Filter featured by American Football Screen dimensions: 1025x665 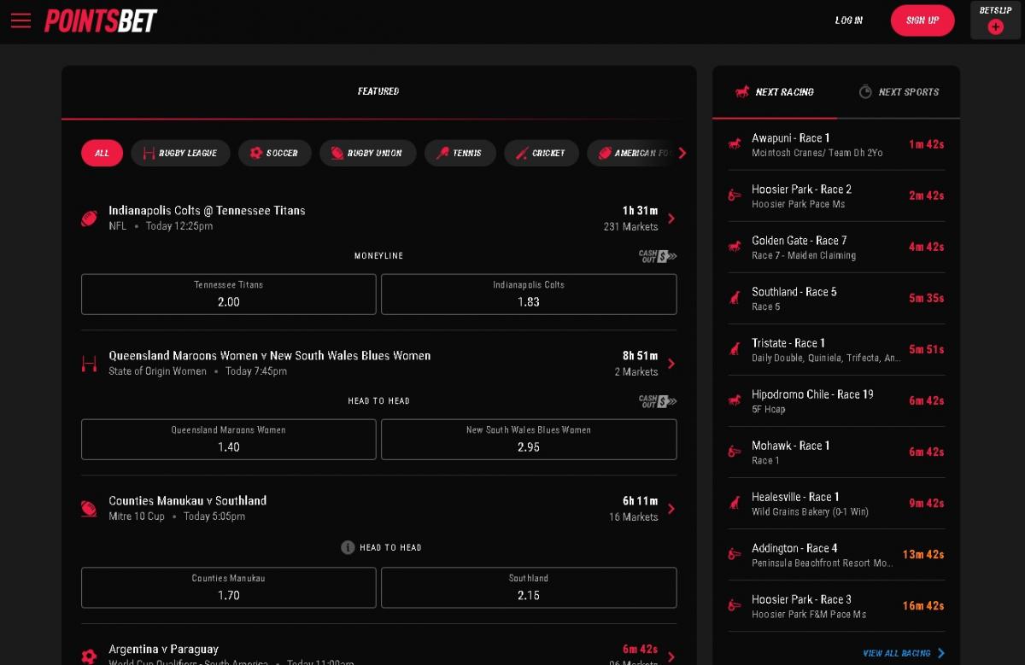pos(630,153)
